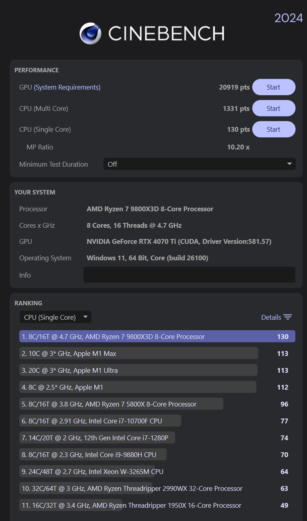Viewport: 307px width, 521px height.
Task: Click the Info text input field
Action: click(189, 275)
